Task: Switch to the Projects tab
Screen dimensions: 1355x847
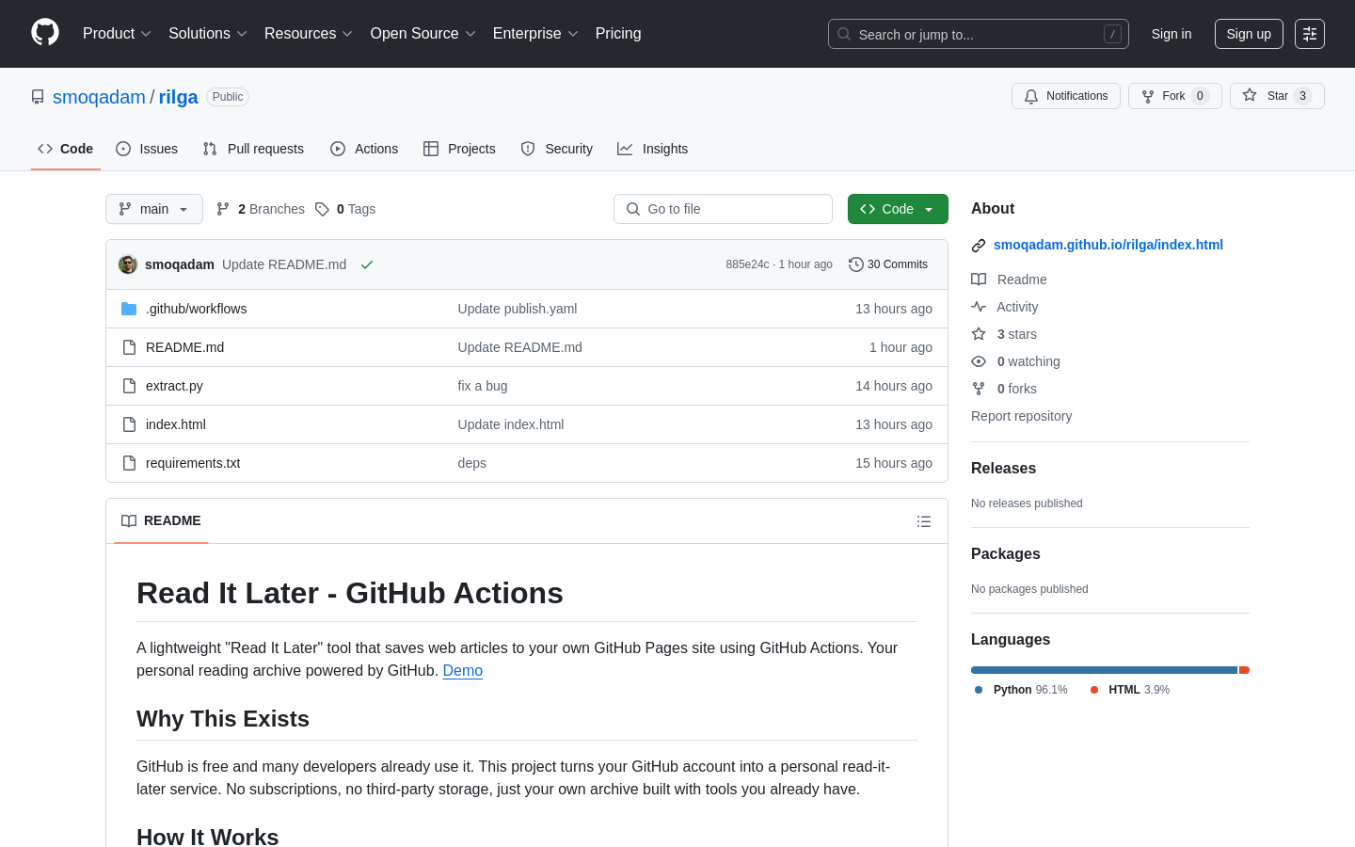Action: coord(459,149)
